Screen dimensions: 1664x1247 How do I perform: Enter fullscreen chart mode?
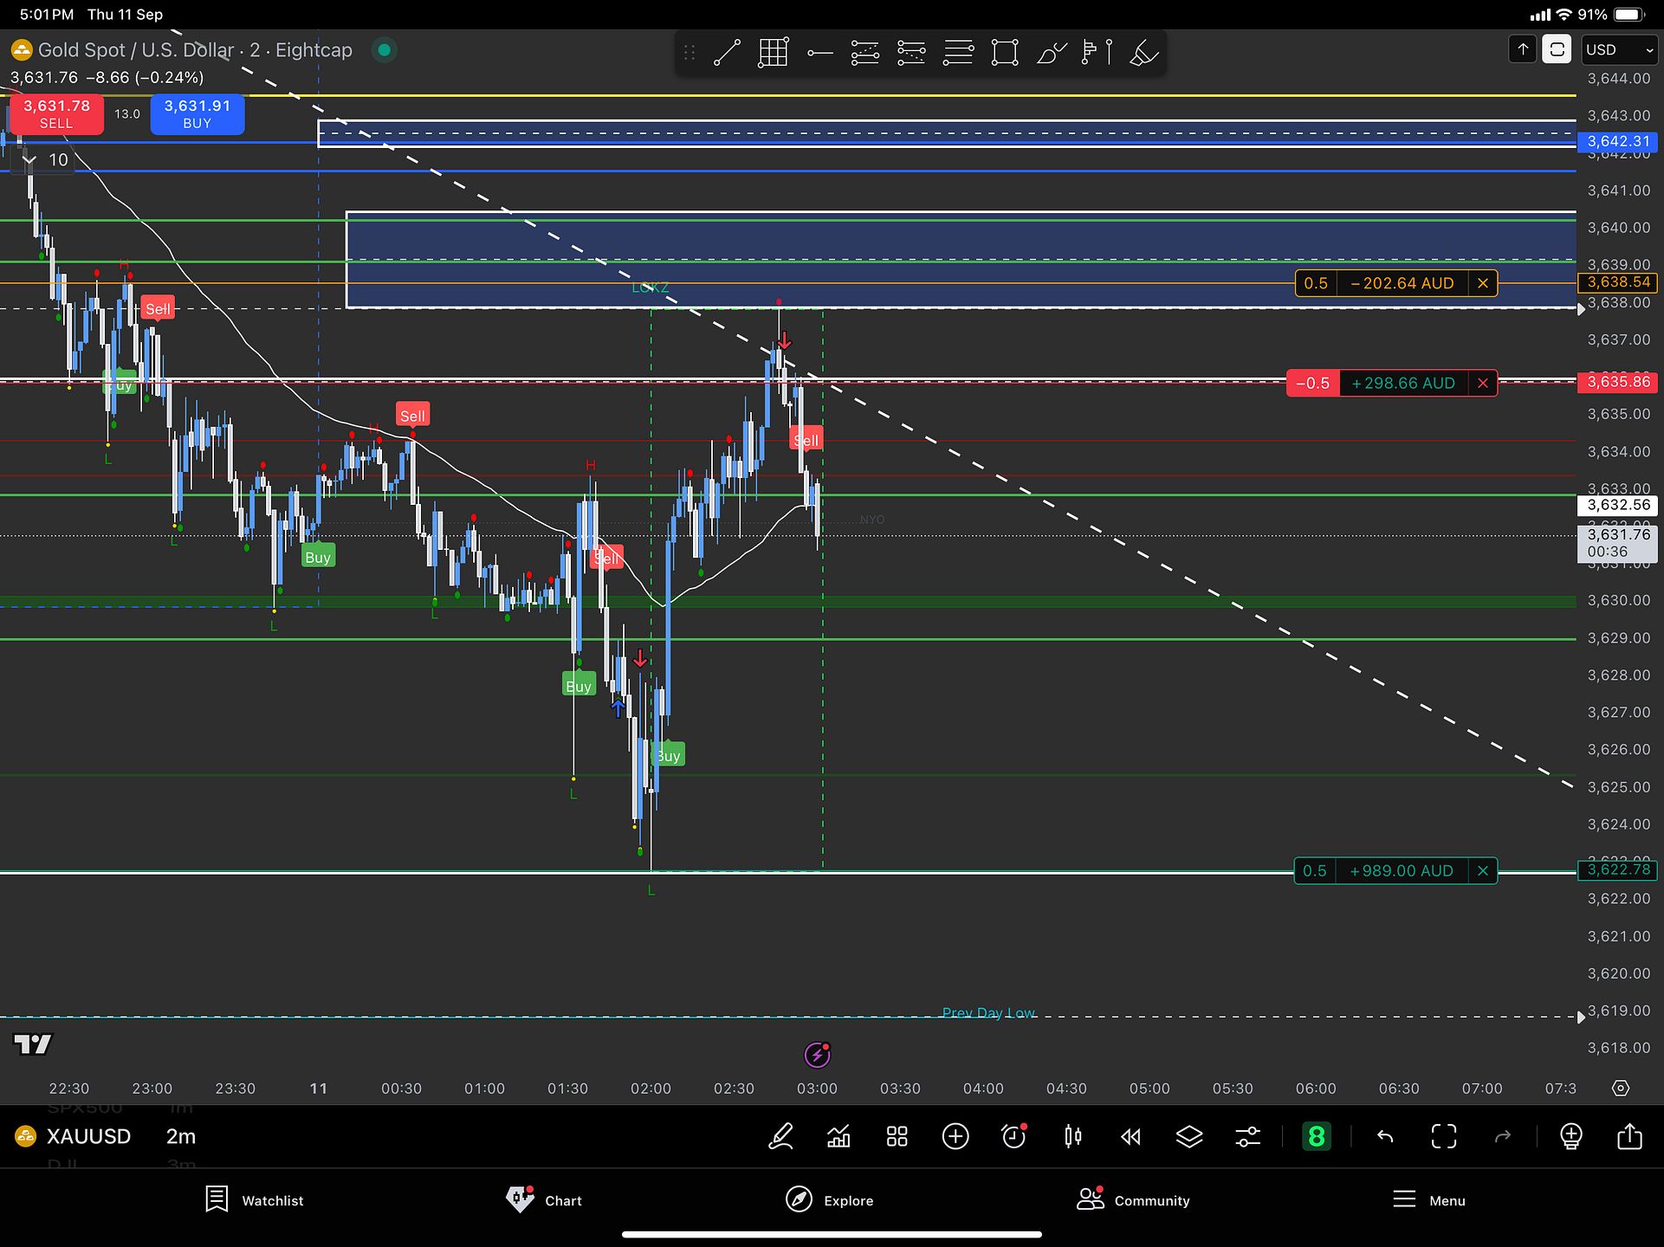[1444, 1136]
